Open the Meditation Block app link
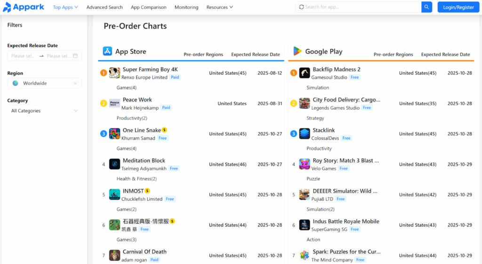 [x=144, y=161]
